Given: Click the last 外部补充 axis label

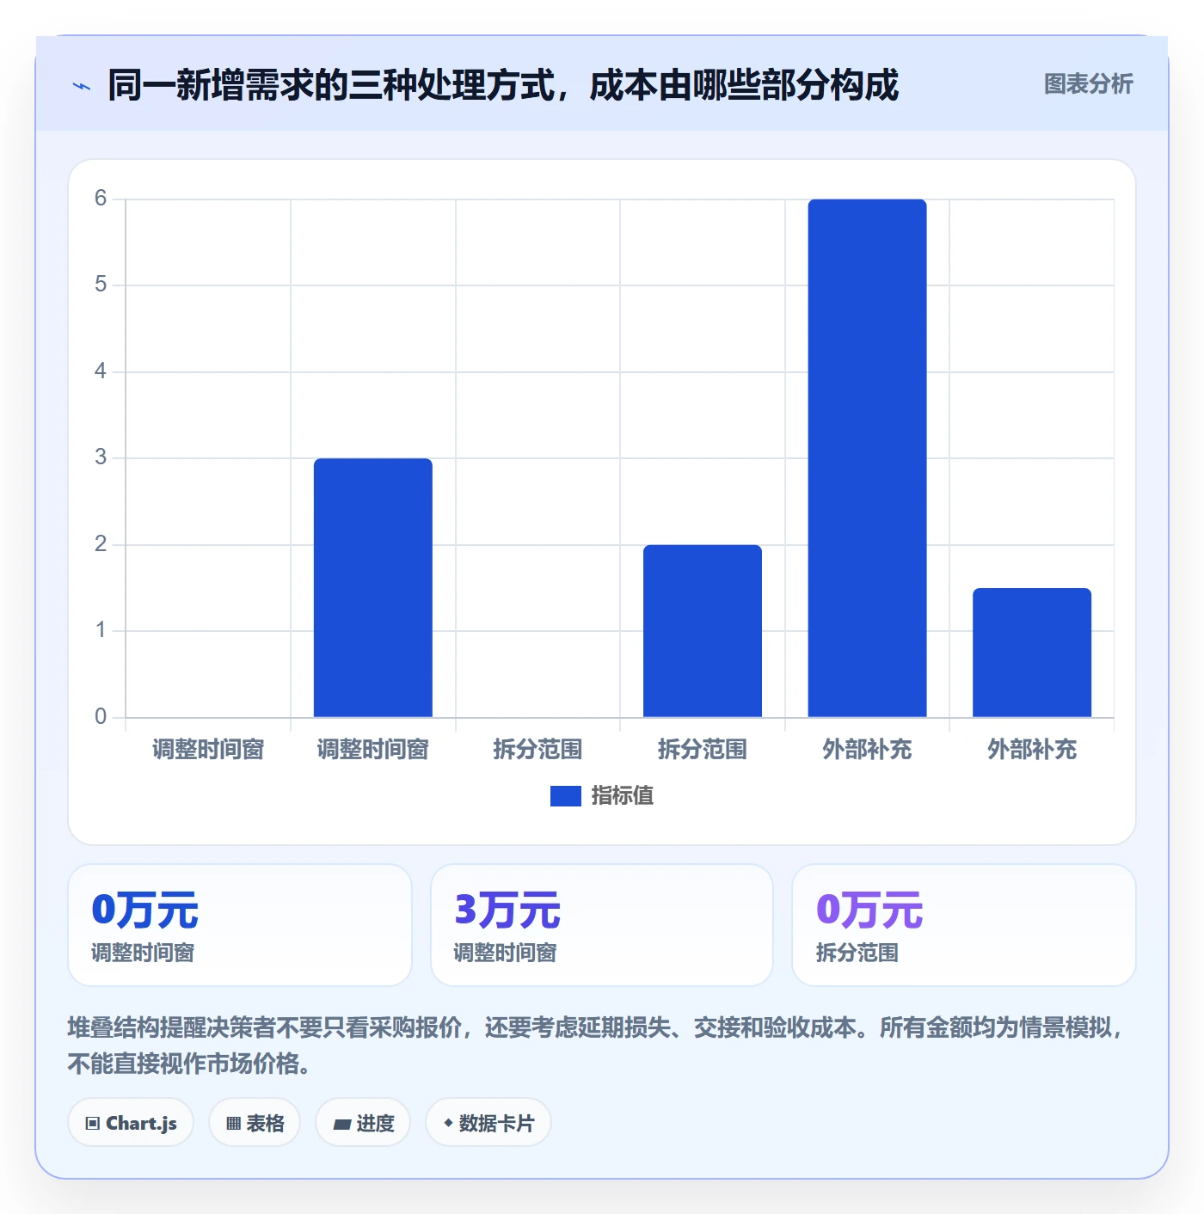Looking at the screenshot, I should tap(1032, 750).
